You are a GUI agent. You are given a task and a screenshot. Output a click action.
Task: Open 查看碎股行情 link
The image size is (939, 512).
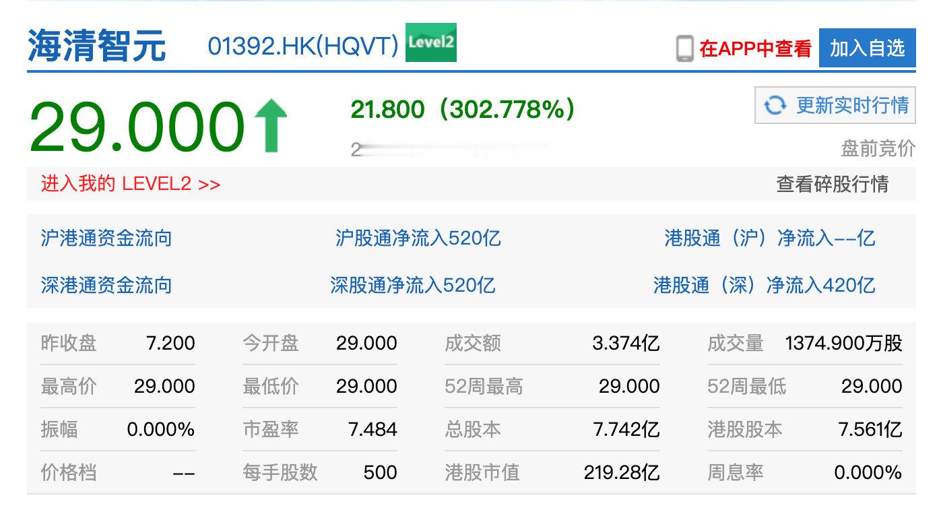point(833,184)
